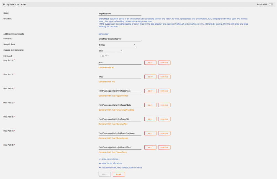
Task: Click the Host Port 1 field 9090
Action: coord(120,63)
